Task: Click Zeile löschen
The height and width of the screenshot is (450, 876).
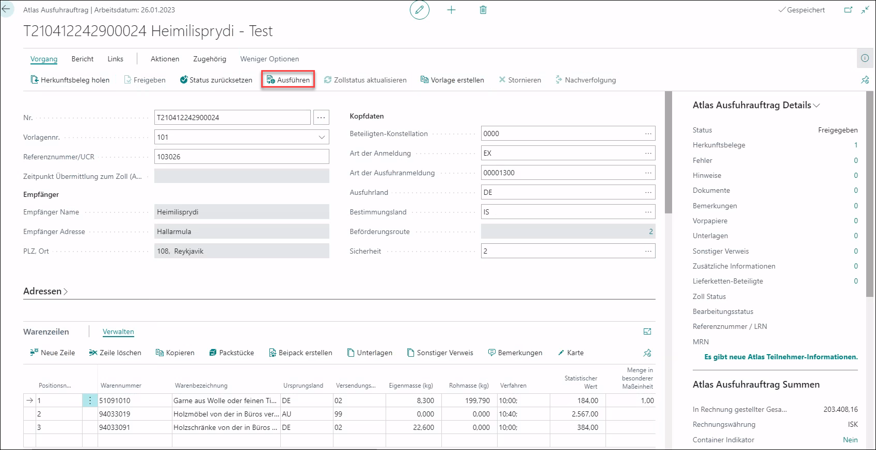Action: pyautogui.click(x=115, y=353)
